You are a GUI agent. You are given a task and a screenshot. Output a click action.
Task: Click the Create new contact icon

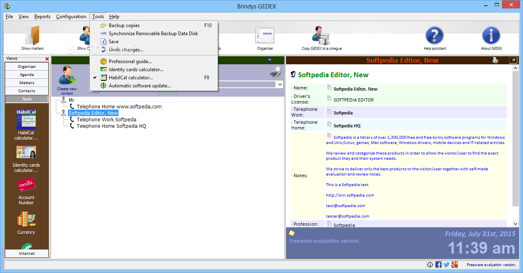(x=67, y=76)
